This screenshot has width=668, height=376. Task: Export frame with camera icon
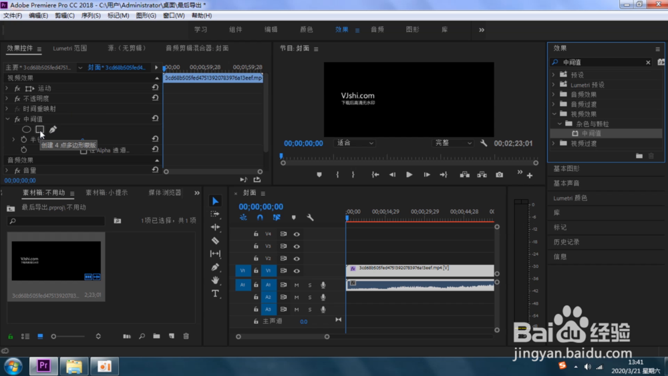point(499,174)
